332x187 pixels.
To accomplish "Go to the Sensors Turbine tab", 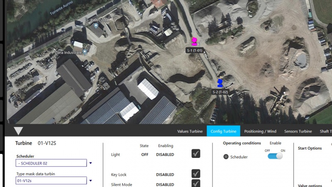I will 298,131.
